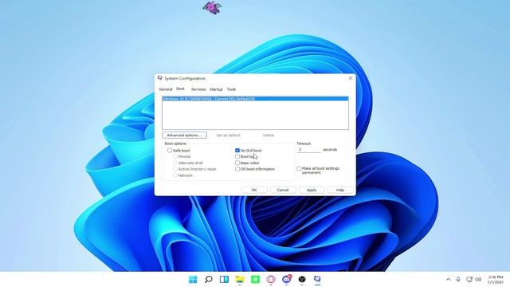Open the Tools tab
Viewport: 510px width, 287px height.
[x=231, y=89]
